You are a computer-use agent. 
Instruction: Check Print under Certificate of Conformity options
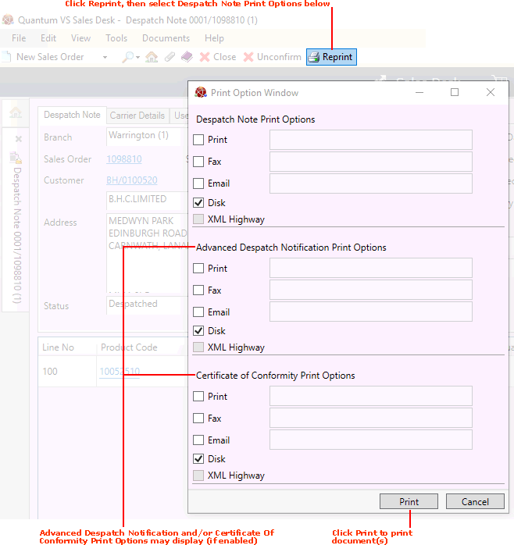point(198,396)
